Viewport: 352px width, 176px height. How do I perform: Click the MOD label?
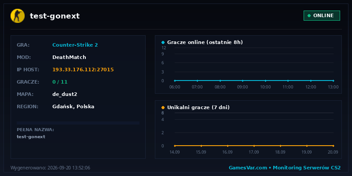[24, 57]
